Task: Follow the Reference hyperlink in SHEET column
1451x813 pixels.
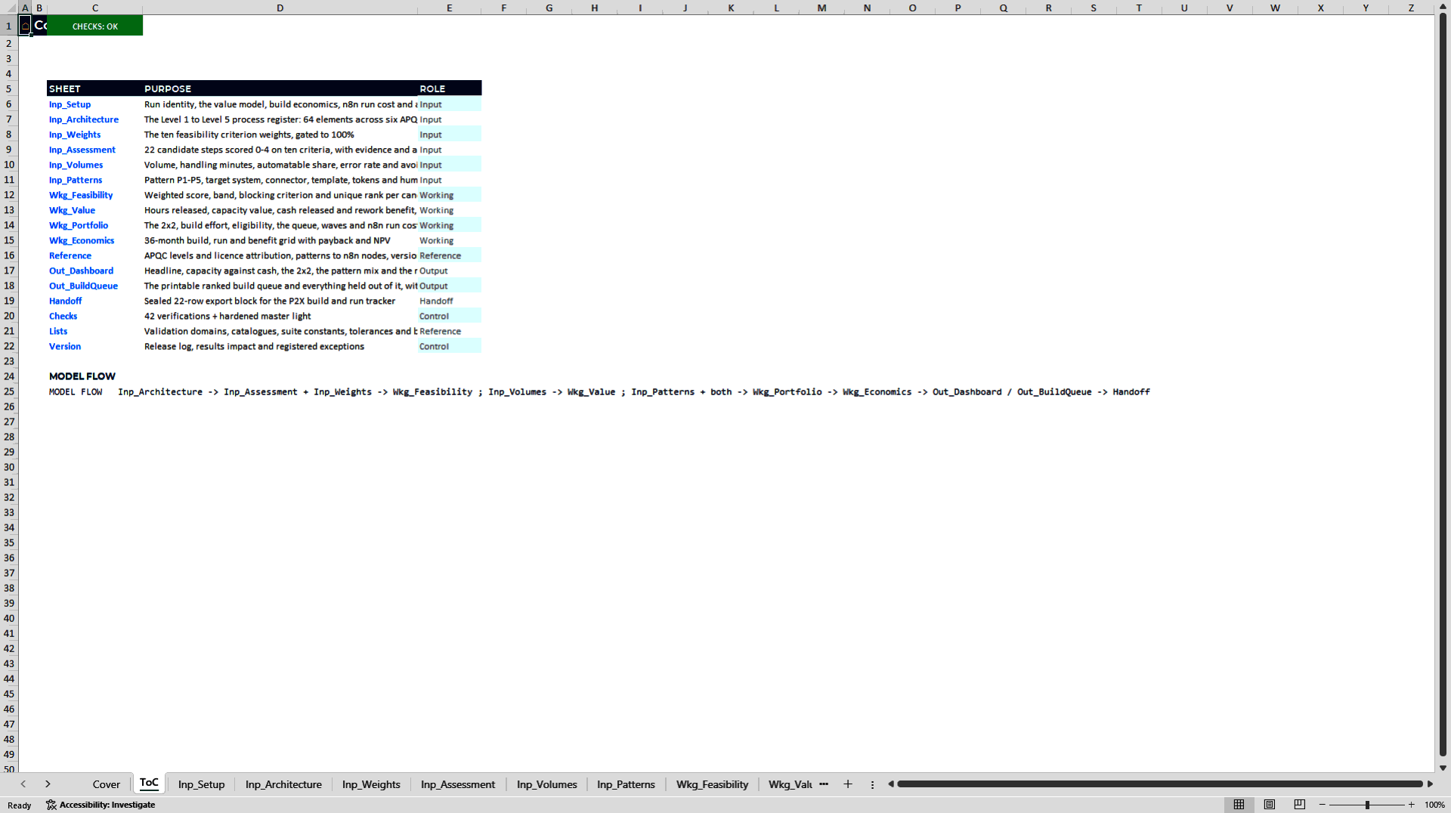Action: click(x=70, y=255)
